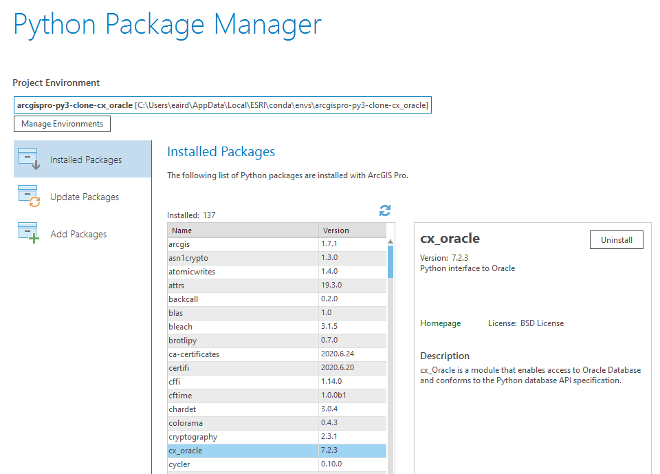
Task: Click the BSD License text
Action: pos(542,323)
